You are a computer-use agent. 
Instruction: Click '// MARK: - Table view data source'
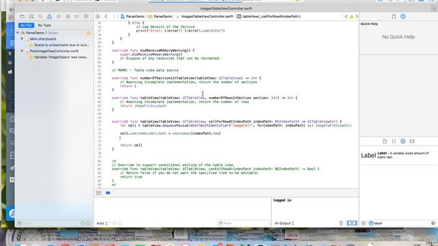pos(145,70)
